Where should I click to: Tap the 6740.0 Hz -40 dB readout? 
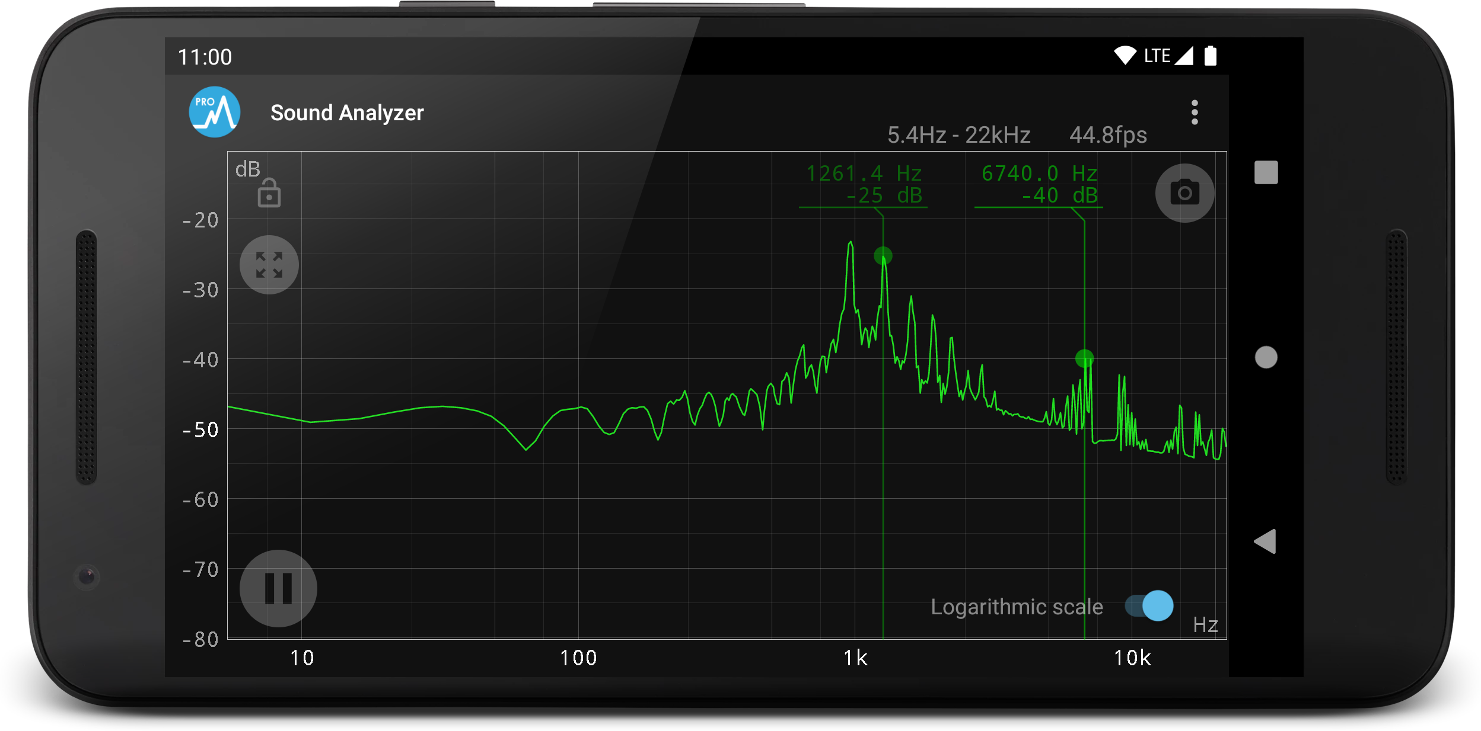pyautogui.click(x=1039, y=184)
